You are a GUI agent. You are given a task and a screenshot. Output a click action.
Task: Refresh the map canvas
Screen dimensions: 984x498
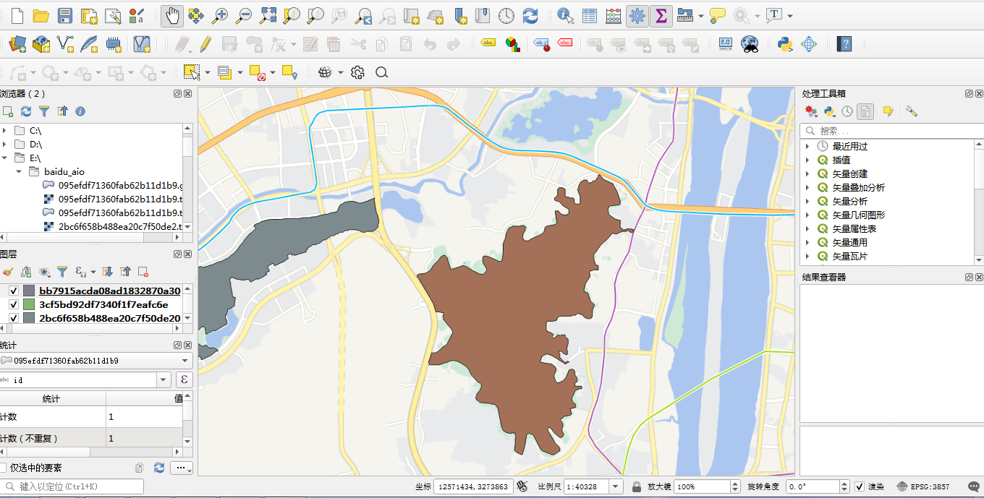tap(530, 15)
